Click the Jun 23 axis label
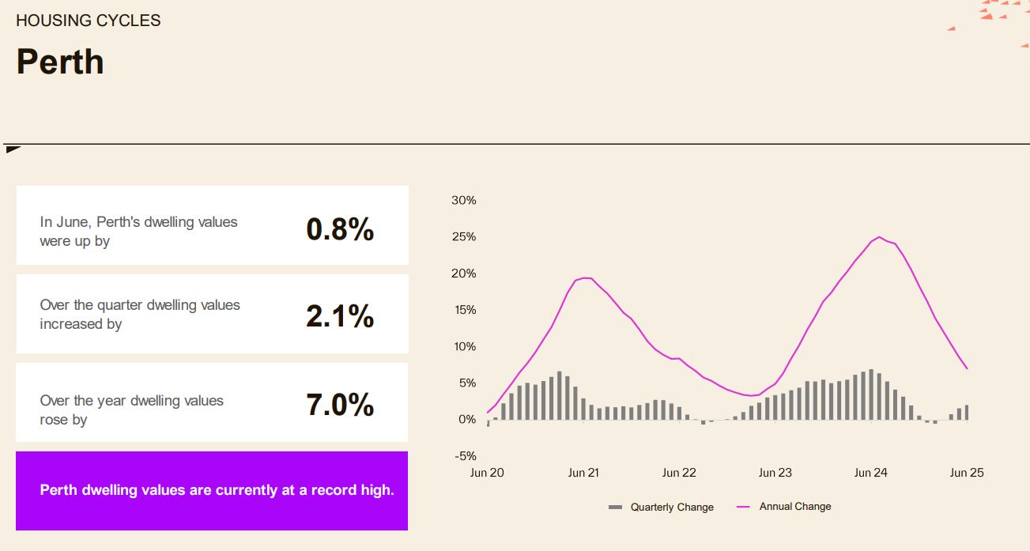The image size is (1030, 551). pyautogui.click(x=775, y=473)
